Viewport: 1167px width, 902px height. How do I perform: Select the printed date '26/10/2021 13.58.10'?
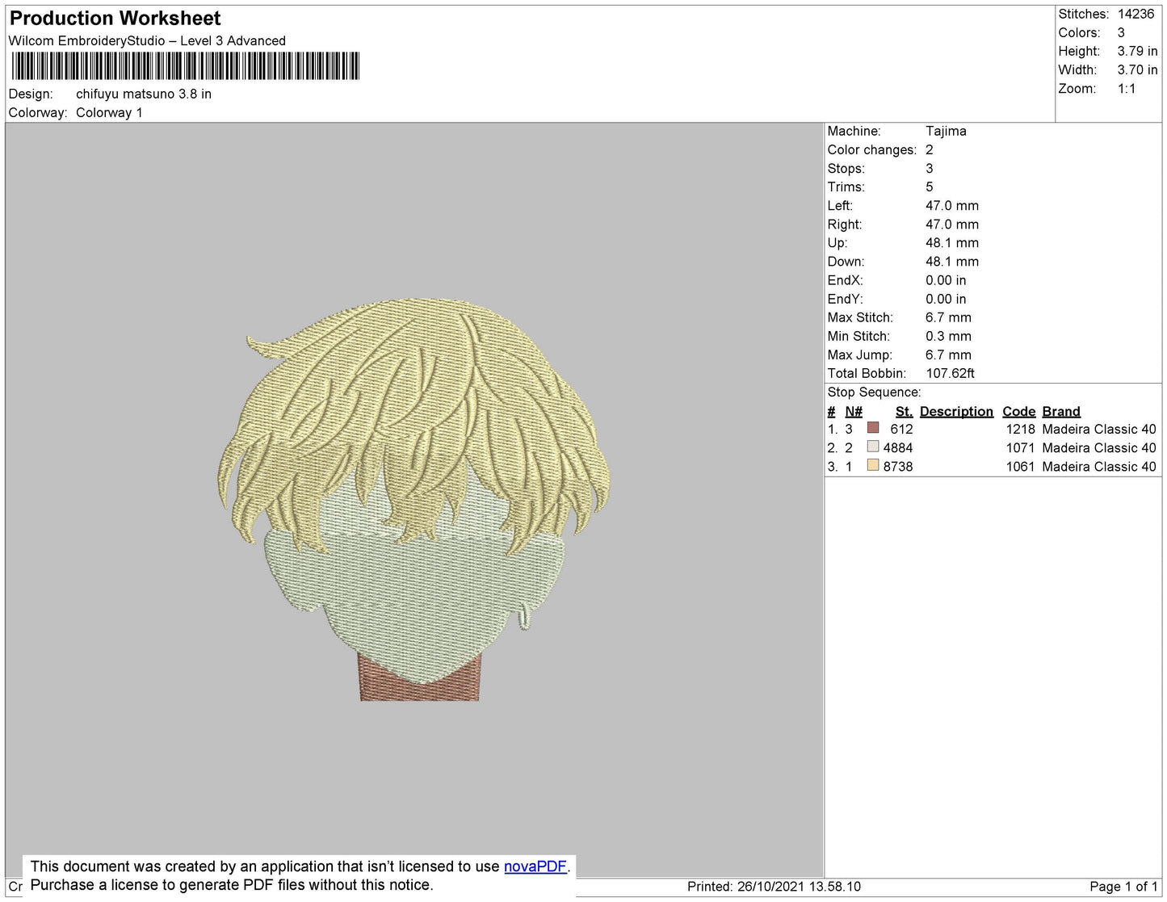(799, 887)
